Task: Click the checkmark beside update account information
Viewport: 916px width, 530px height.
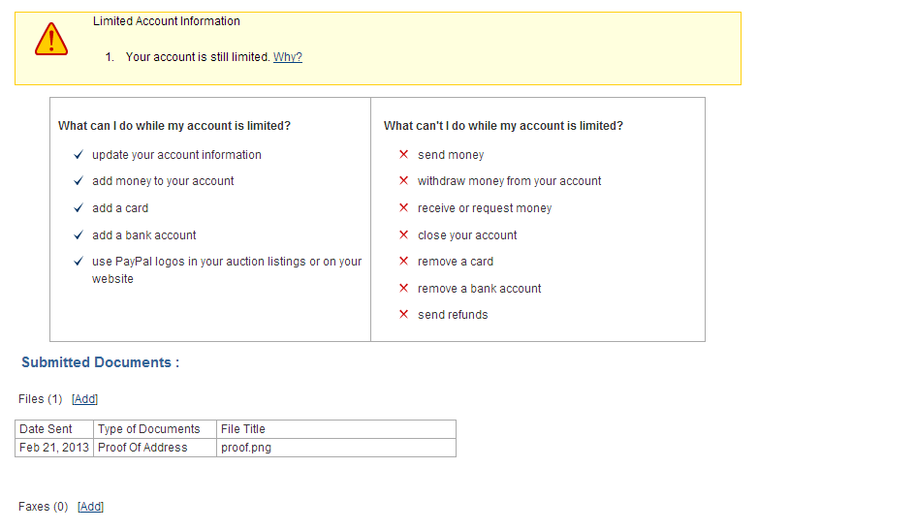Action: pyautogui.click(x=79, y=155)
